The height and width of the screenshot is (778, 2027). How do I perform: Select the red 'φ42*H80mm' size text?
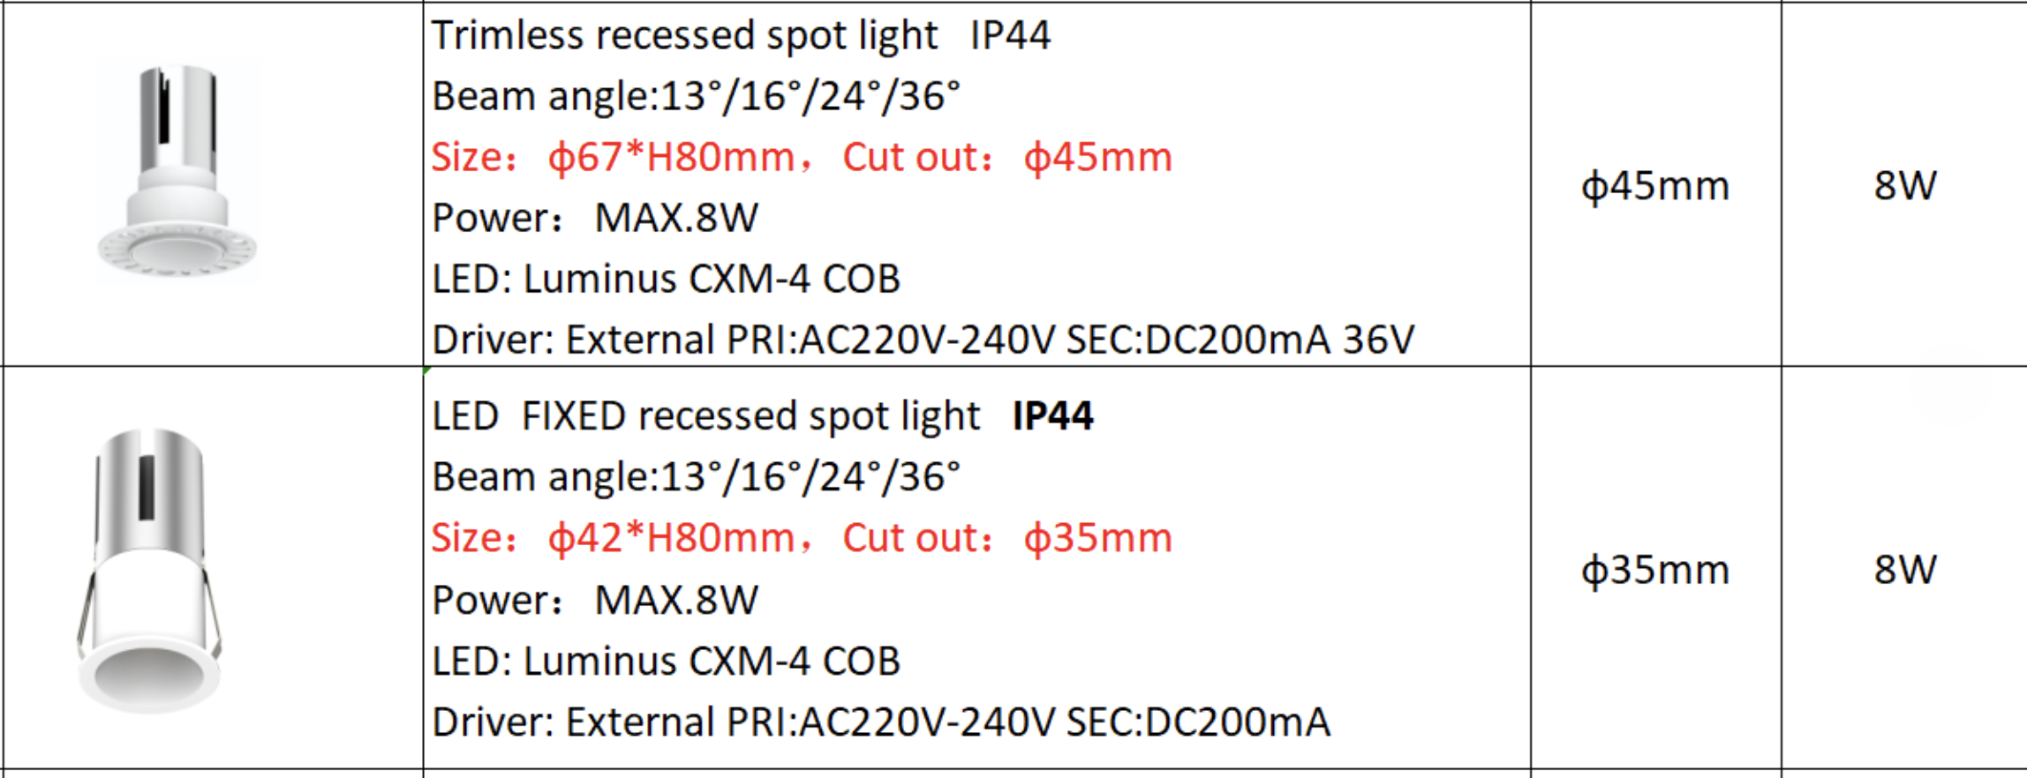tap(671, 538)
